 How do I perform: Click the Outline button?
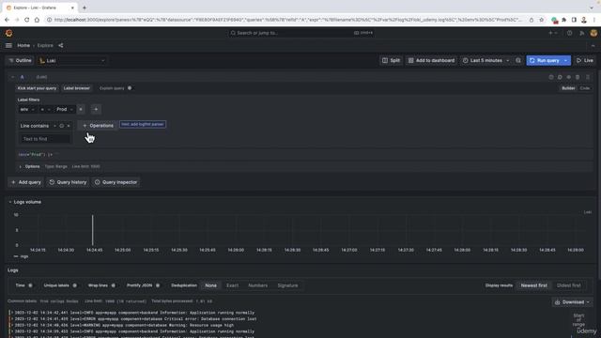click(x=20, y=60)
